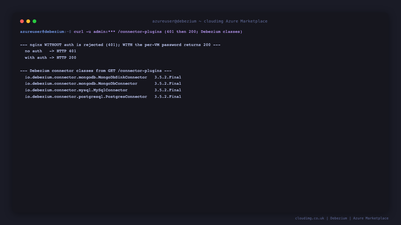Click version 3.5.2.Final beside MongoDbSinkConnector
Image resolution: width=401 pixels, height=225 pixels.
(168, 77)
